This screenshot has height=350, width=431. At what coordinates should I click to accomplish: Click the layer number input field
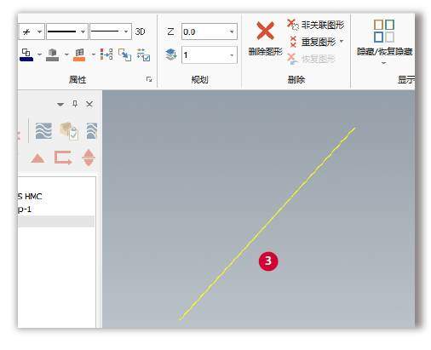210,55
